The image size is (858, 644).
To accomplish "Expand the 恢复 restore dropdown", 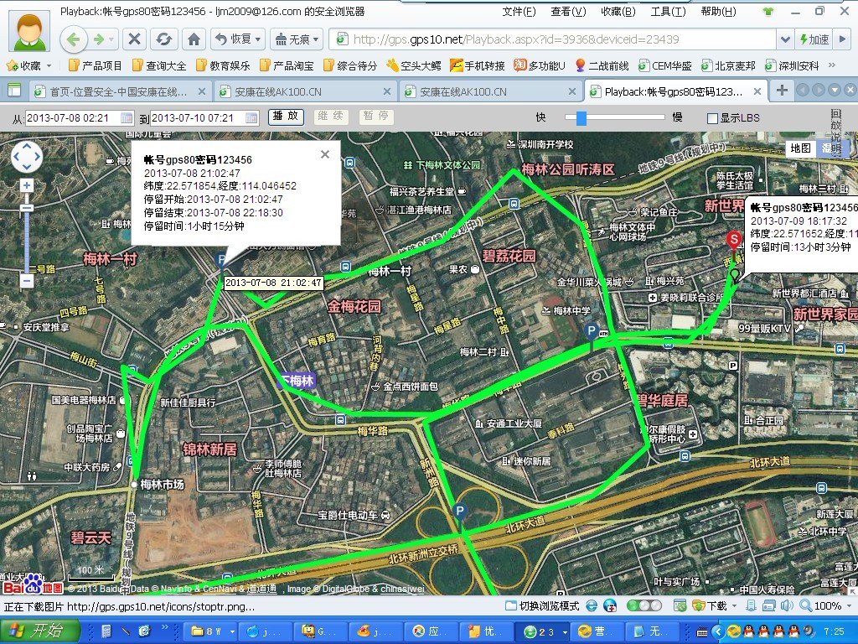I will point(258,39).
